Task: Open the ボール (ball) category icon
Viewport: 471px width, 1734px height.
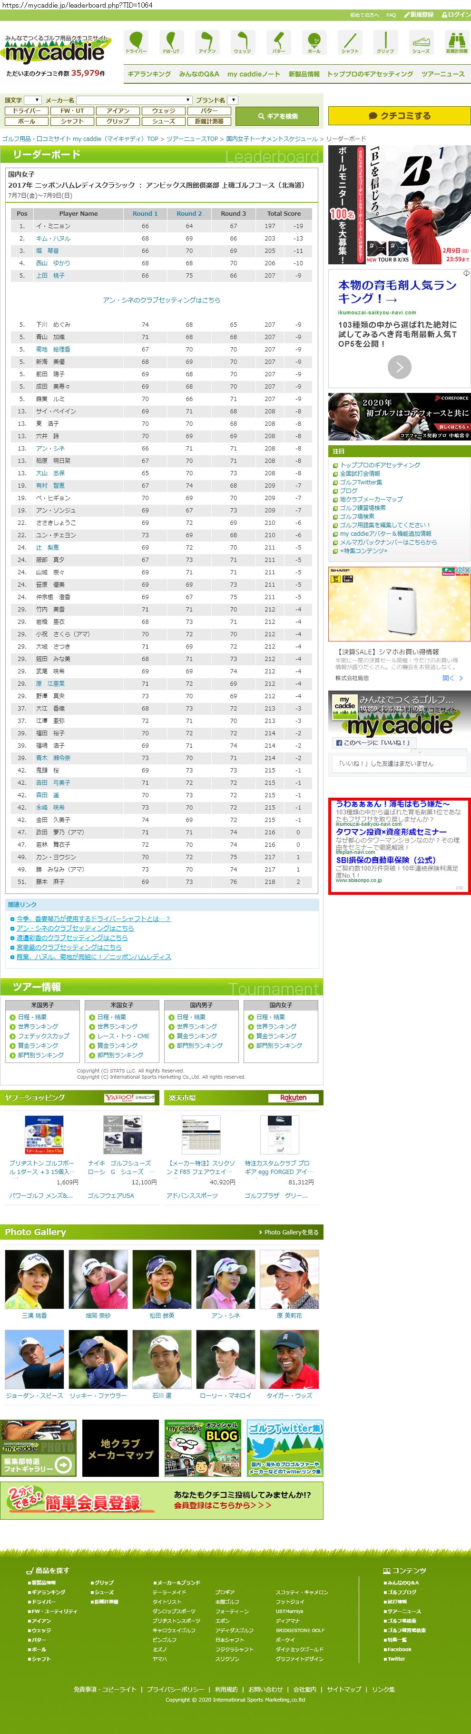Action: point(314,42)
